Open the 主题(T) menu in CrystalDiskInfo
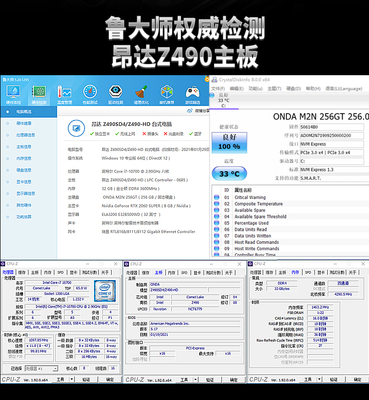The width and height of the screenshot is (369, 400). 274,88
